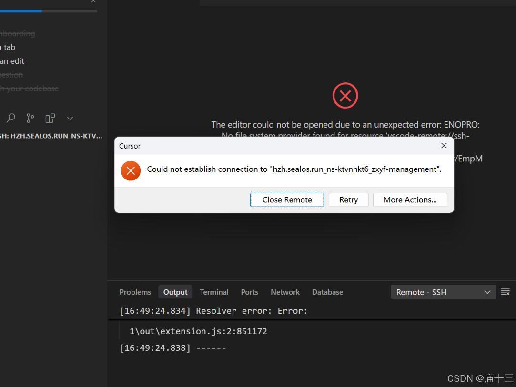The height and width of the screenshot is (387, 516).
Task: Click the error icon above the ENOPRO message
Action: click(345, 95)
